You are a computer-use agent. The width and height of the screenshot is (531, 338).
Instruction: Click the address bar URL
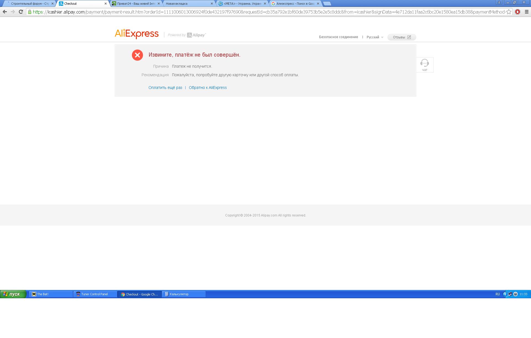[268, 12]
